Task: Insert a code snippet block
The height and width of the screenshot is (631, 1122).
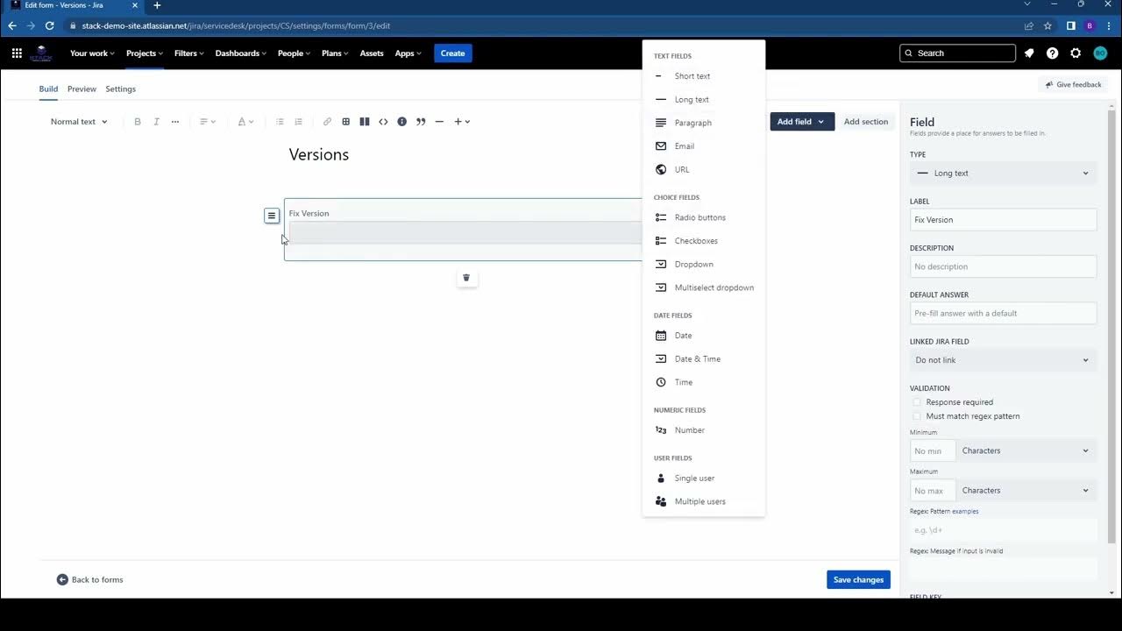Action: point(383,122)
